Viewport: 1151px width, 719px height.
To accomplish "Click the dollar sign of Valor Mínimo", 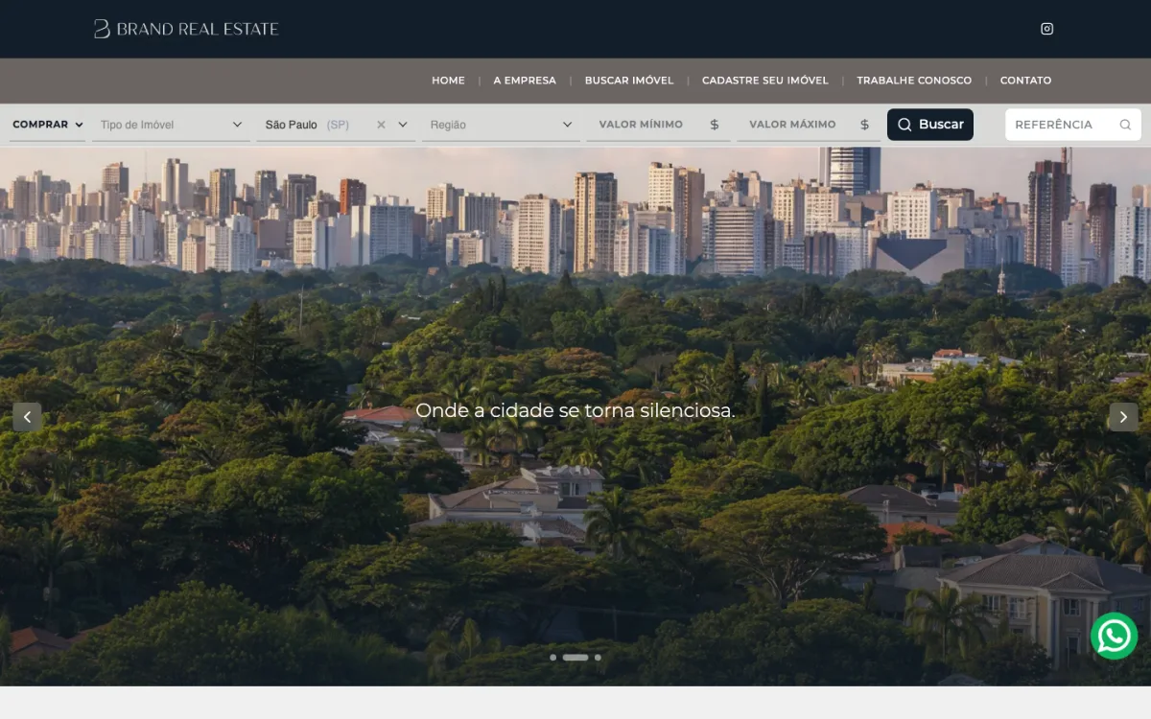I will [x=715, y=125].
